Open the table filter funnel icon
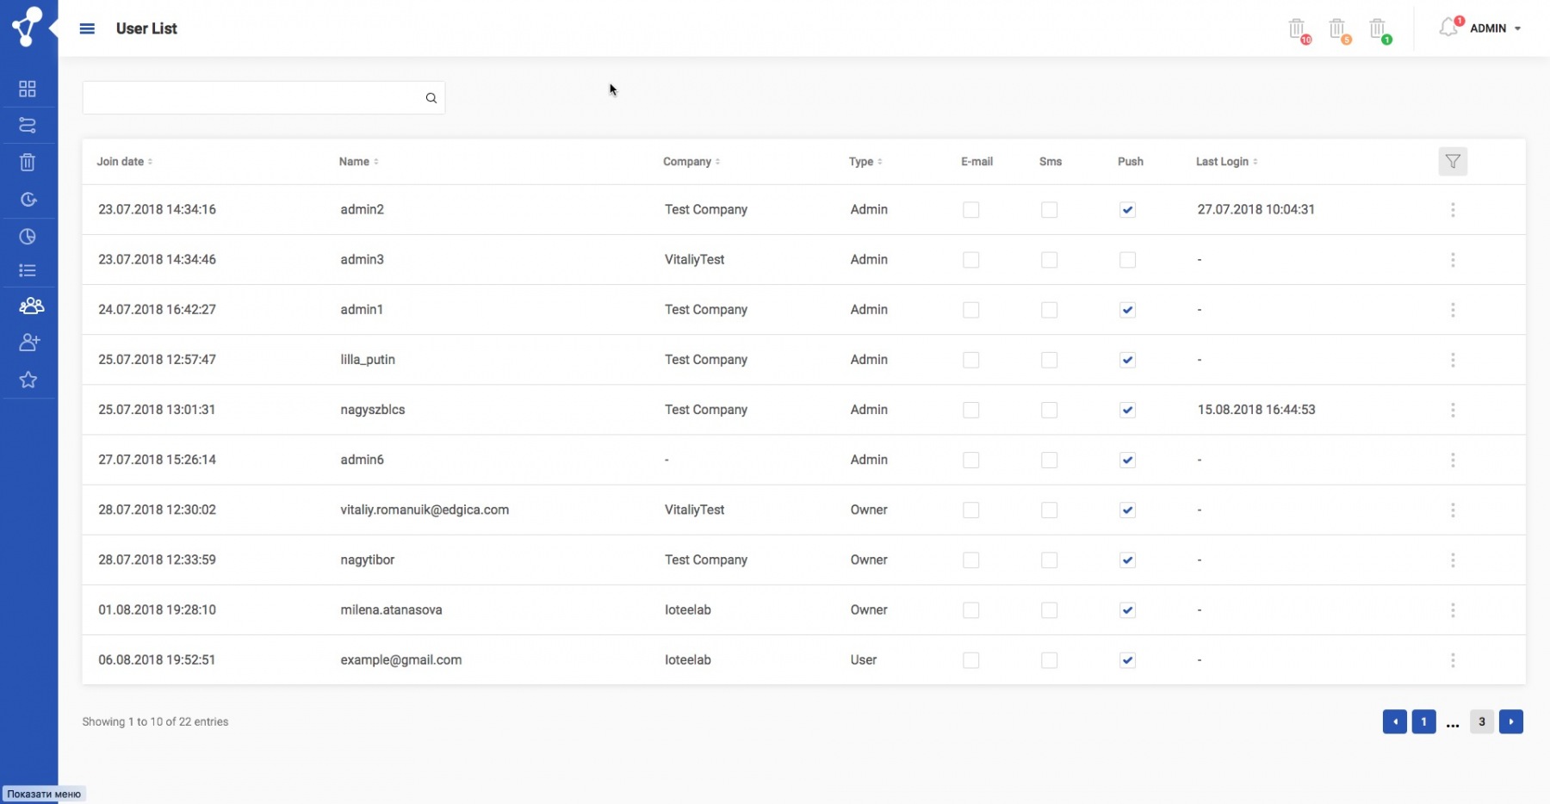Image resolution: width=1550 pixels, height=804 pixels. tap(1452, 162)
